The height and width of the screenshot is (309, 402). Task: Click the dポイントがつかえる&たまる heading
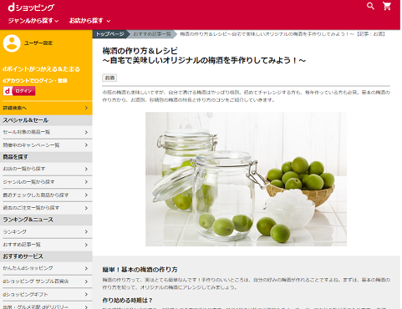pyautogui.click(x=41, y=69)
